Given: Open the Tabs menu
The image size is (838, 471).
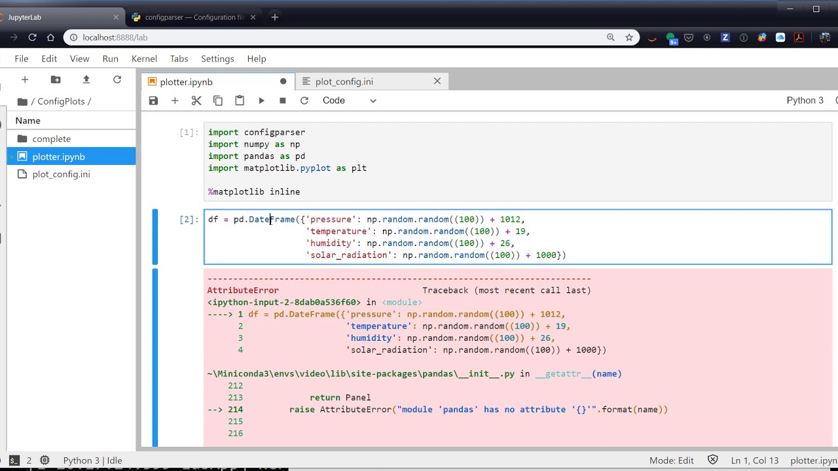Looking at the screenshot, I should tap(179, 59).
